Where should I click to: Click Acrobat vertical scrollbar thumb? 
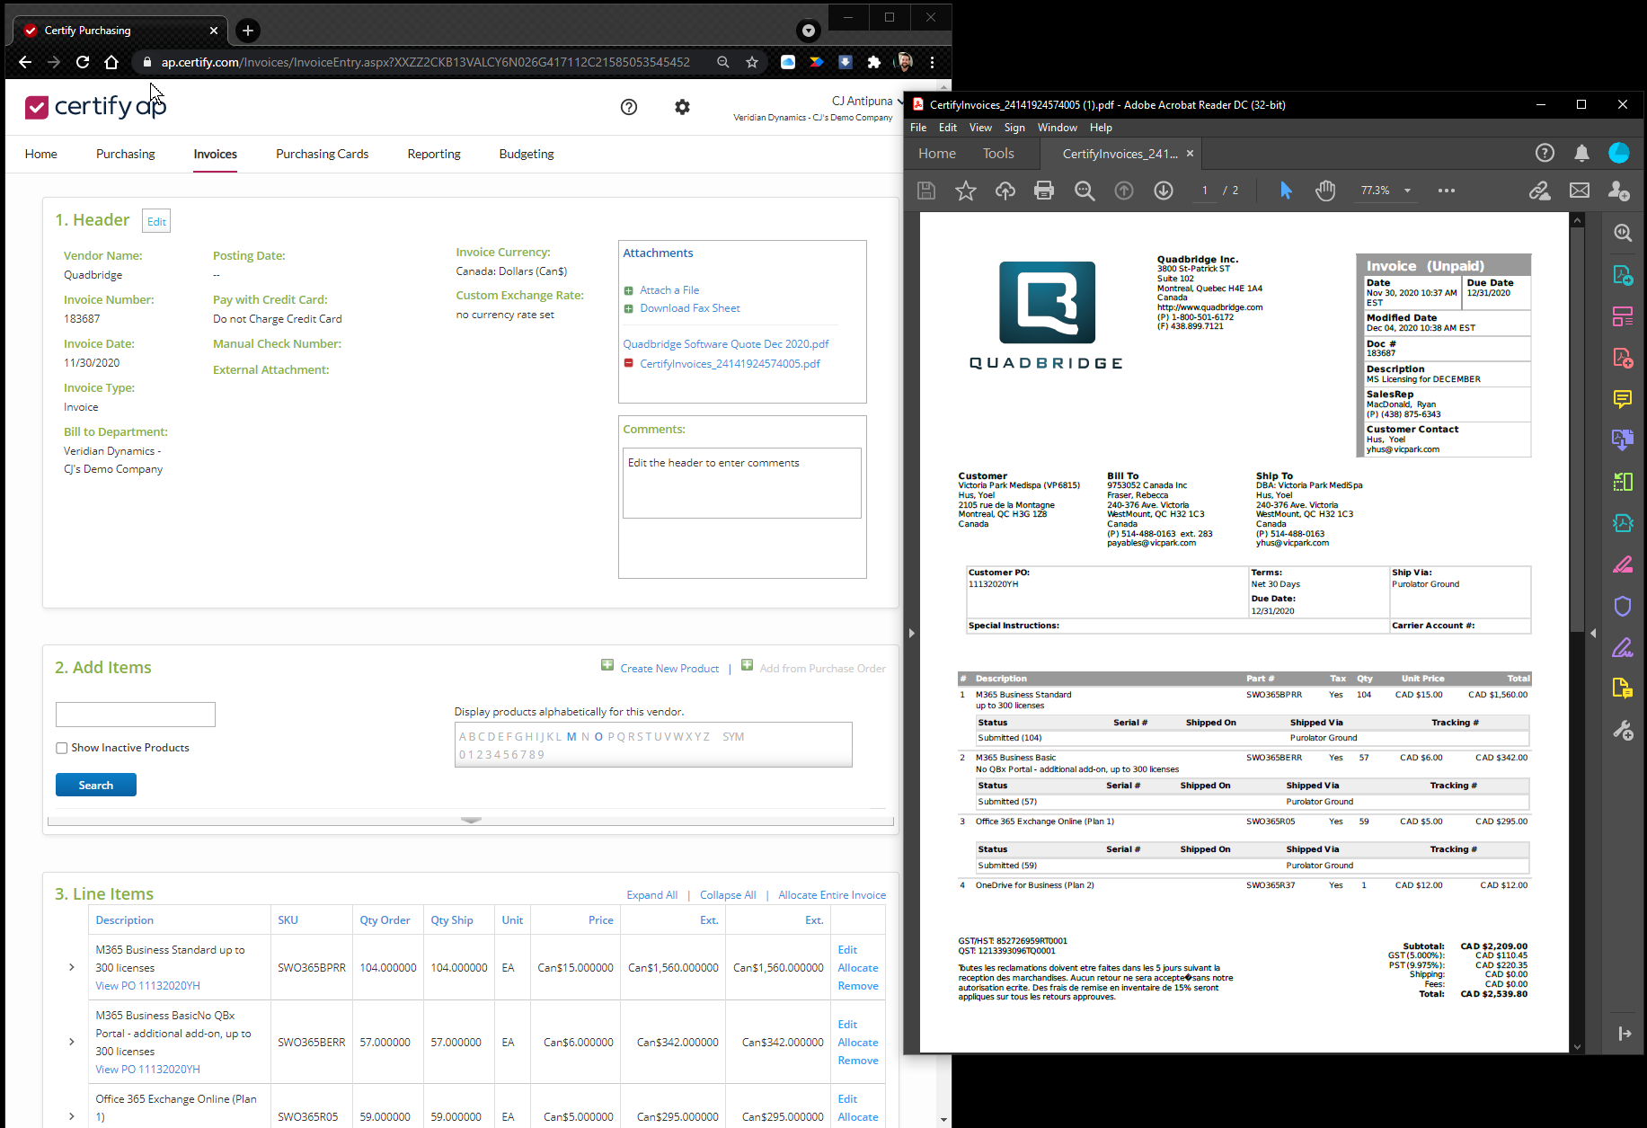click(1577, 430)
